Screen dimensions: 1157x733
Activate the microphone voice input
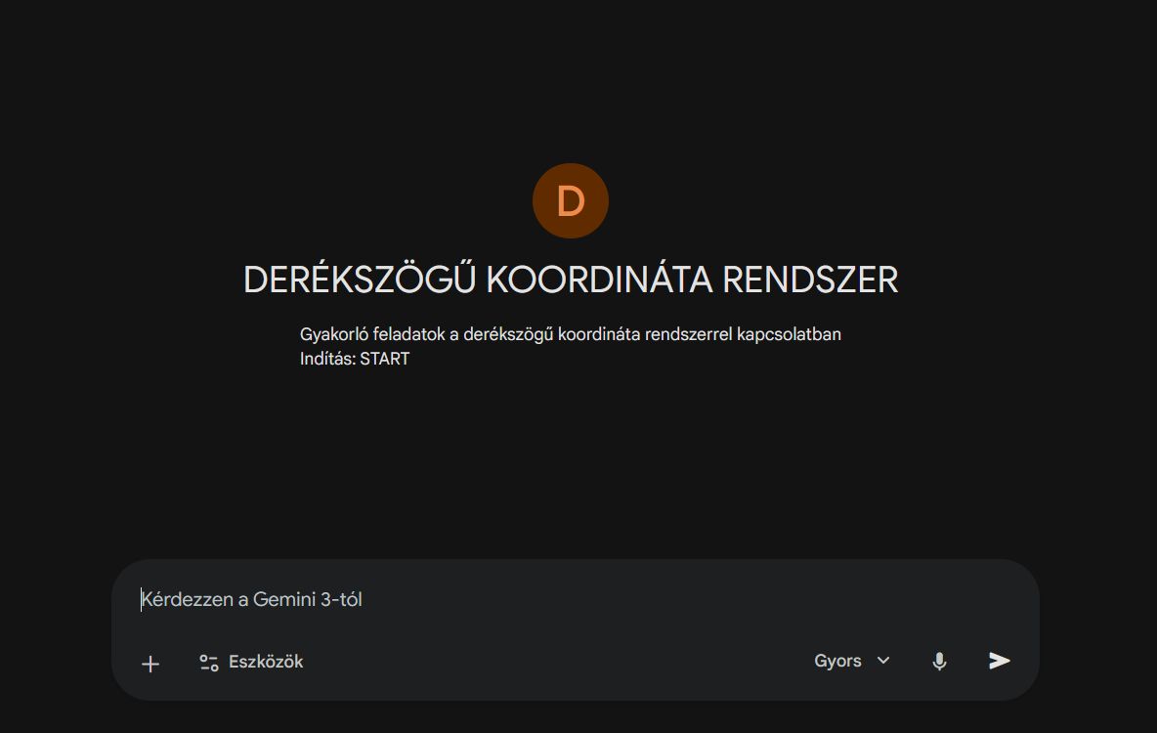tap(939, 662)
